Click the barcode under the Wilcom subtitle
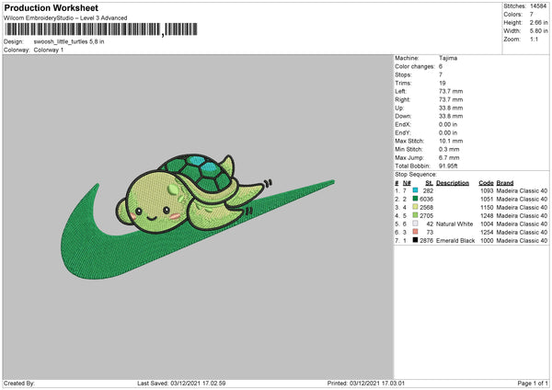This screenshot has width=552, height=390. pyautogui.click(x=100, y=29)
